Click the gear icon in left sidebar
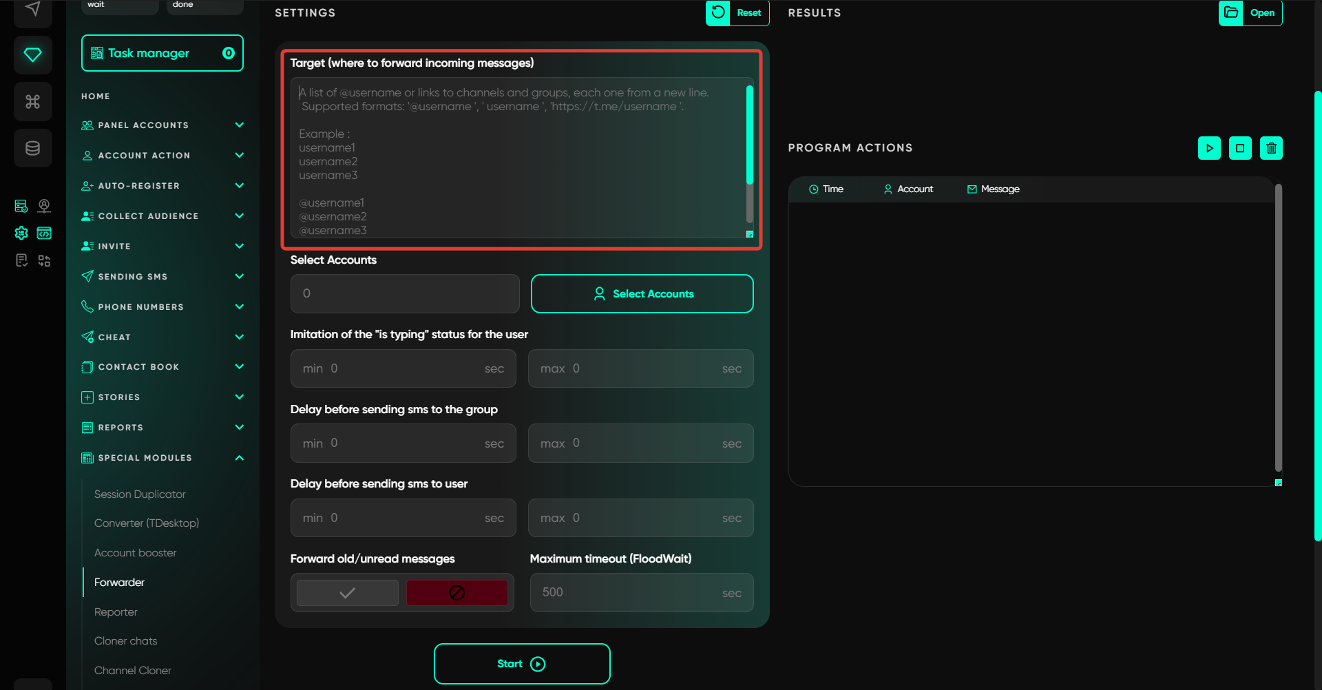Image resolution: width=1322 pixels, height=690 pixels. tap(21, 233)
